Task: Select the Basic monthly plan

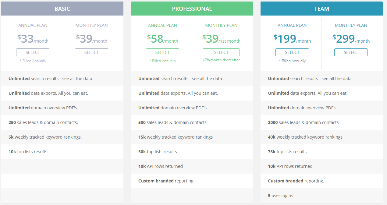Action: (91, 52)
